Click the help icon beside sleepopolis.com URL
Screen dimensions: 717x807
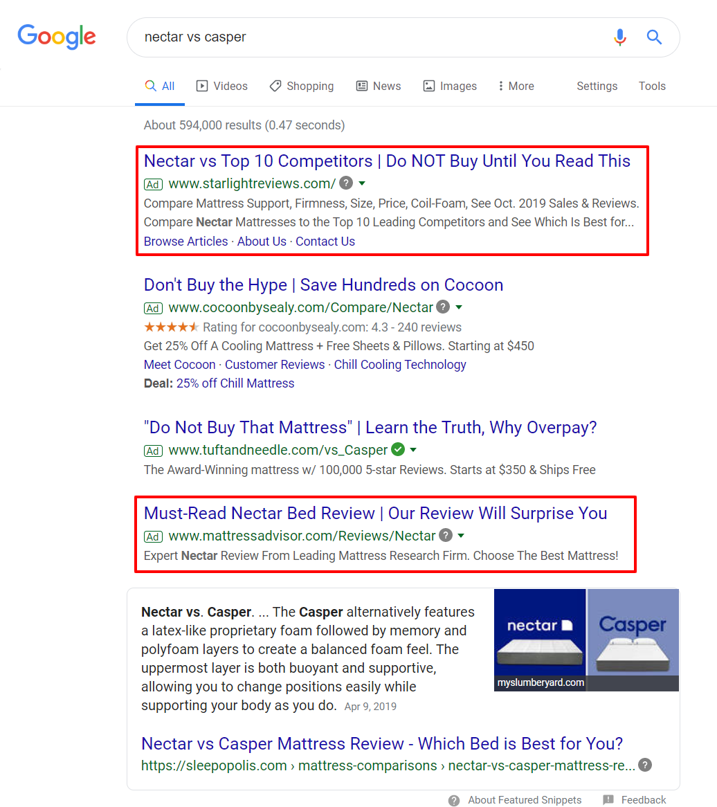coord(645,765)
